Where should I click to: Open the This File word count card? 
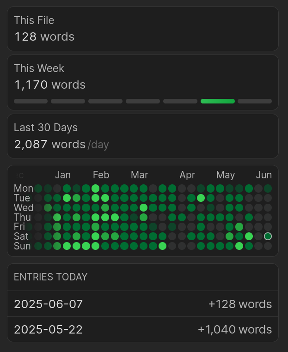coord(142,29)
